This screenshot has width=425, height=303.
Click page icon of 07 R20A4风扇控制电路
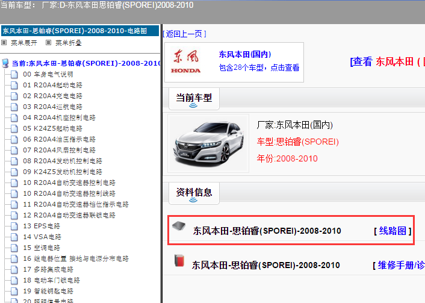point(14,150)
